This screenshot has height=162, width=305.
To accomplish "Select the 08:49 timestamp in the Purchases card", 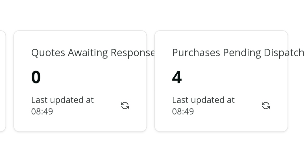I will click(x=183, y=112).
